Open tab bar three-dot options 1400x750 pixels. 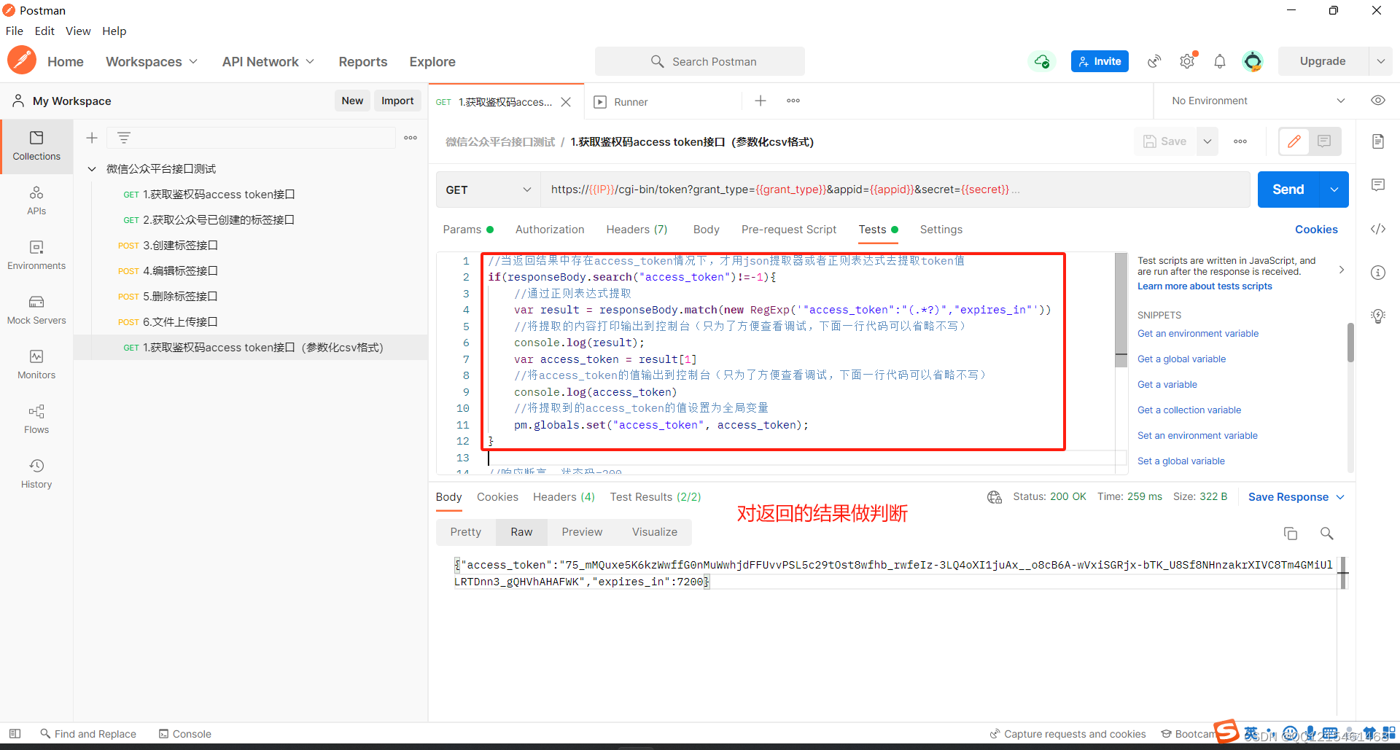pos(793,101)
